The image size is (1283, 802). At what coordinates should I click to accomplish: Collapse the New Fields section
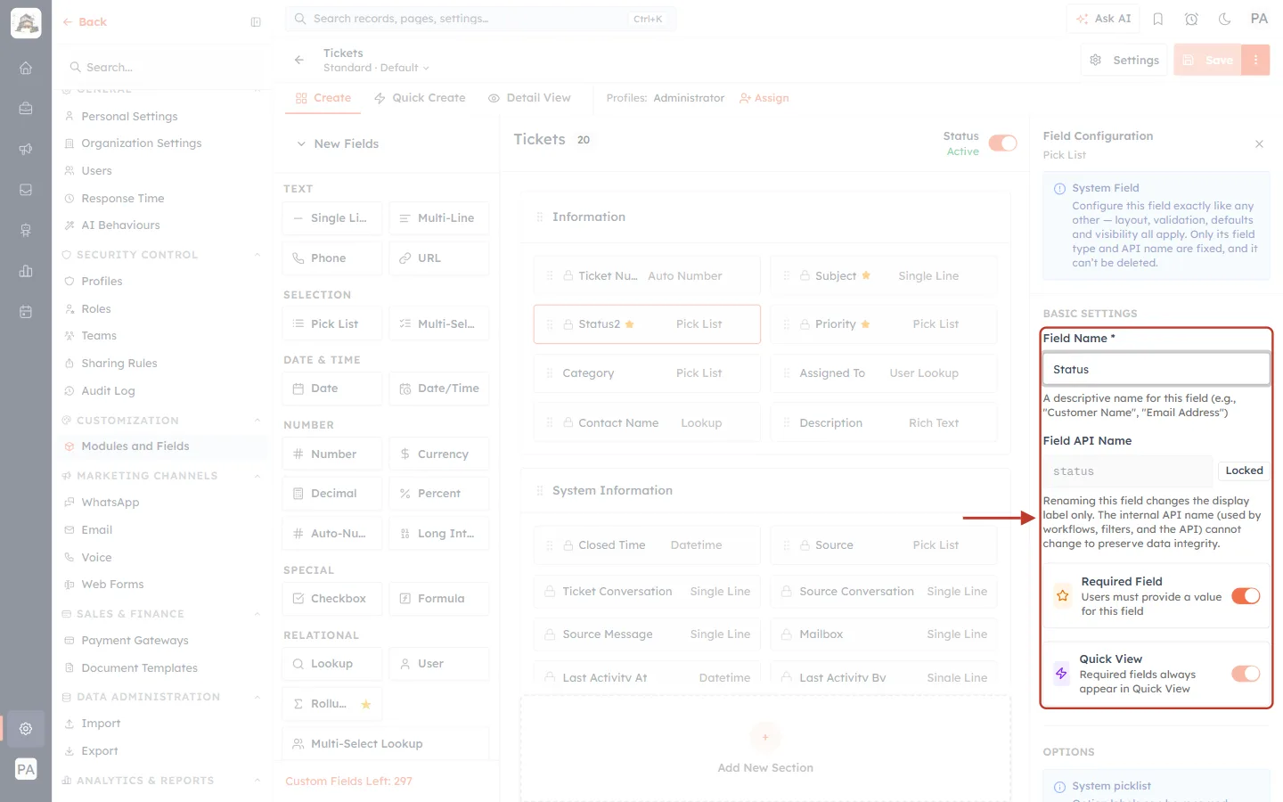click(x=301, y=143)
